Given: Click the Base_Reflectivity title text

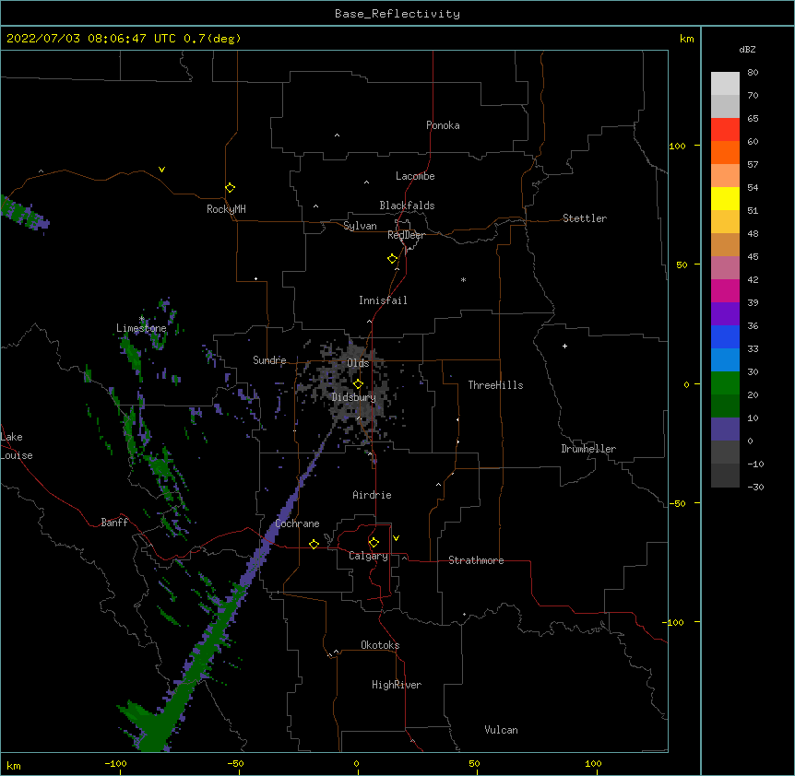Looking at the screenshot, I should point(397,14).
